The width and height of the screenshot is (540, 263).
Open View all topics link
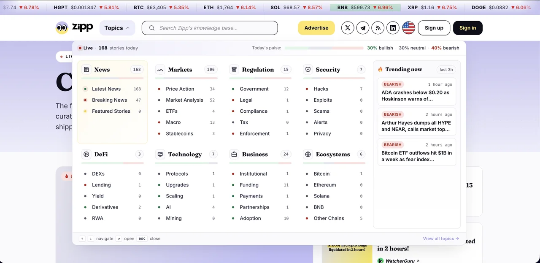(x=441, y=239)
